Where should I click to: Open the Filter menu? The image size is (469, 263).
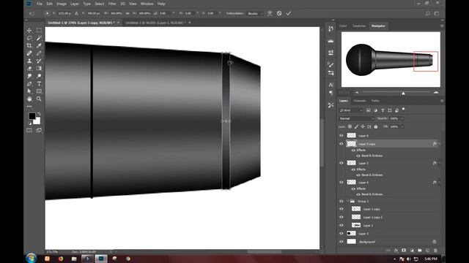(112, 4)
